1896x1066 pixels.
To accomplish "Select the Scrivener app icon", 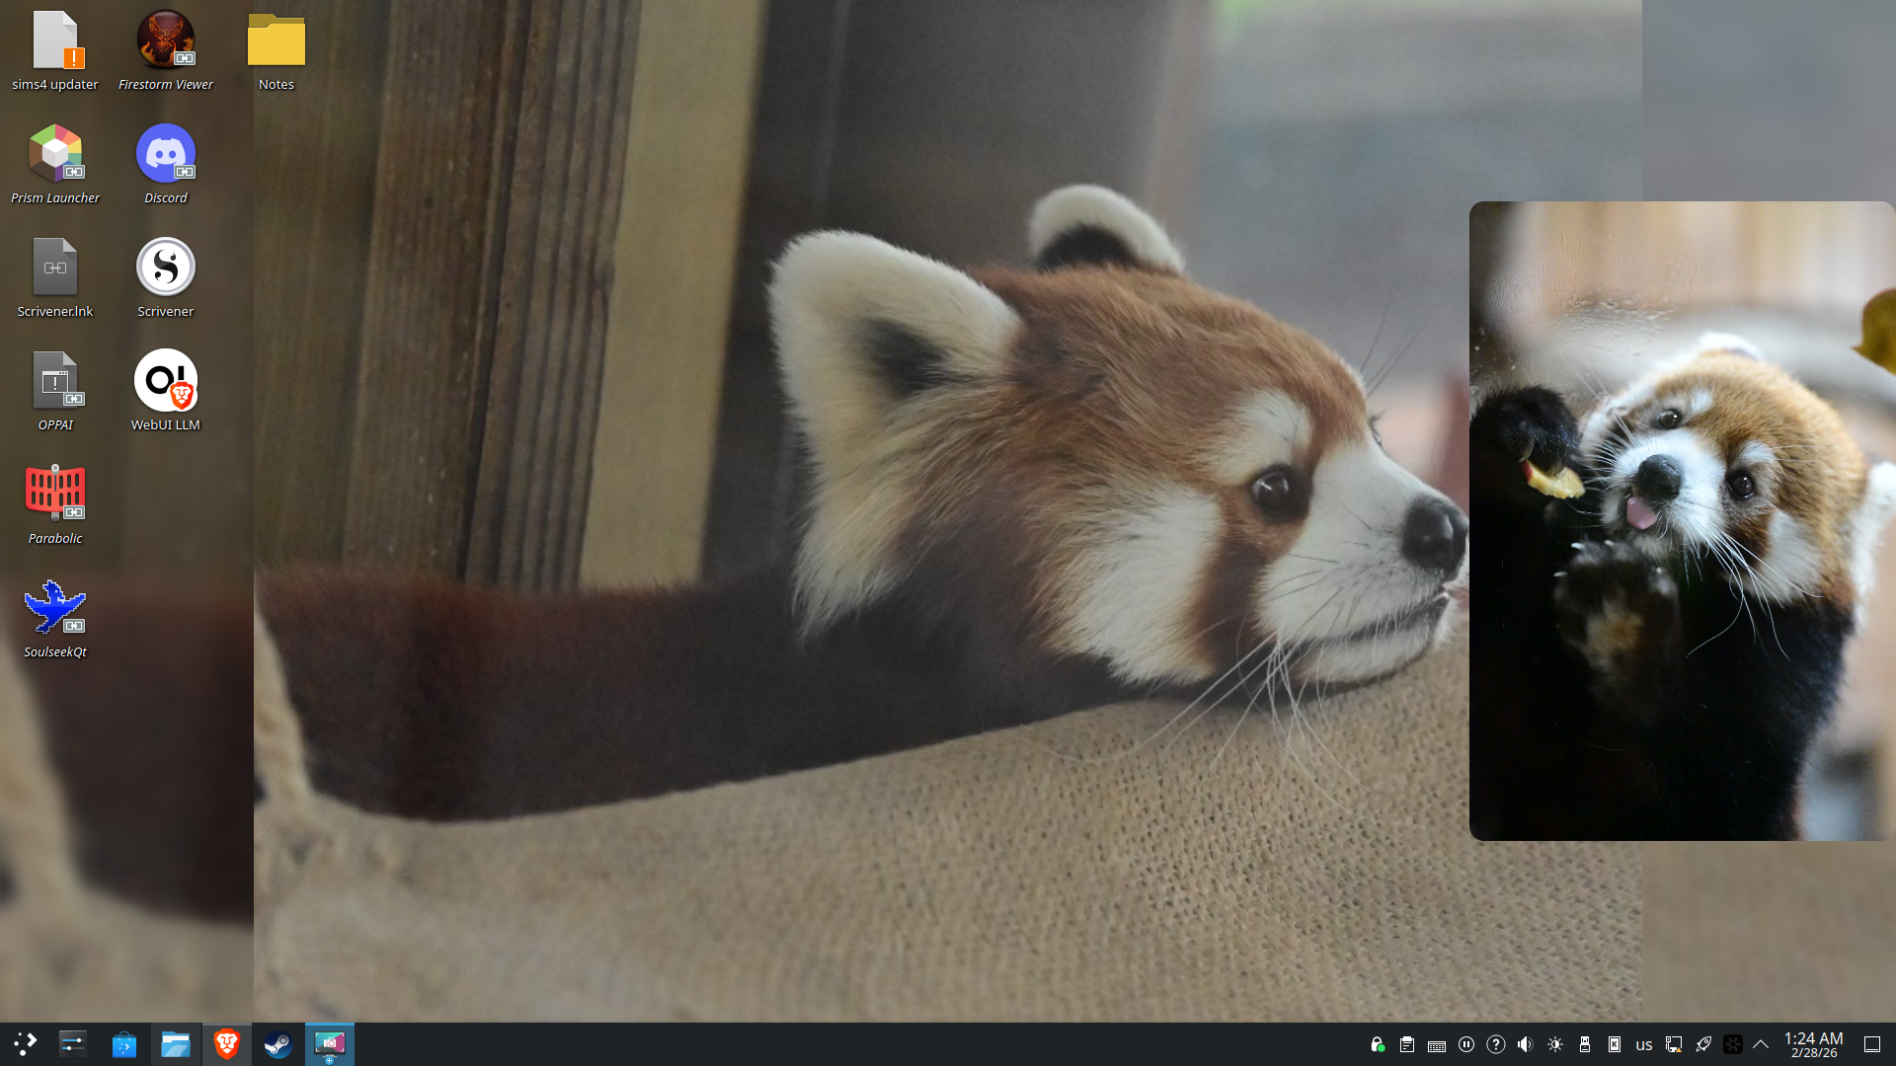I will 165,267.
